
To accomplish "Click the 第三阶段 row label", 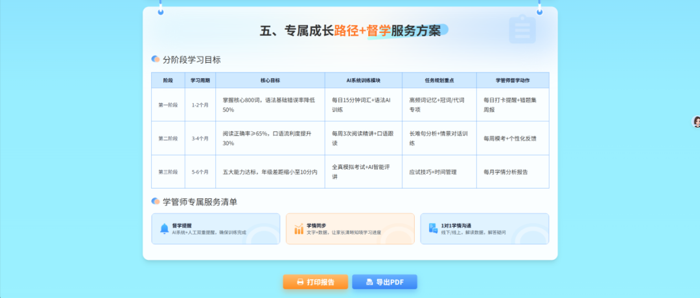I will [168, 172].
